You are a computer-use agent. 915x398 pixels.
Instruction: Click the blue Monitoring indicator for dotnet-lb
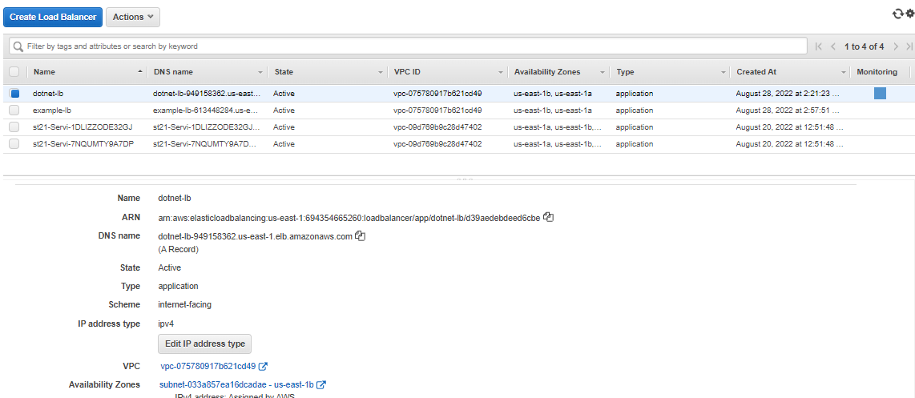click(880, 94)
